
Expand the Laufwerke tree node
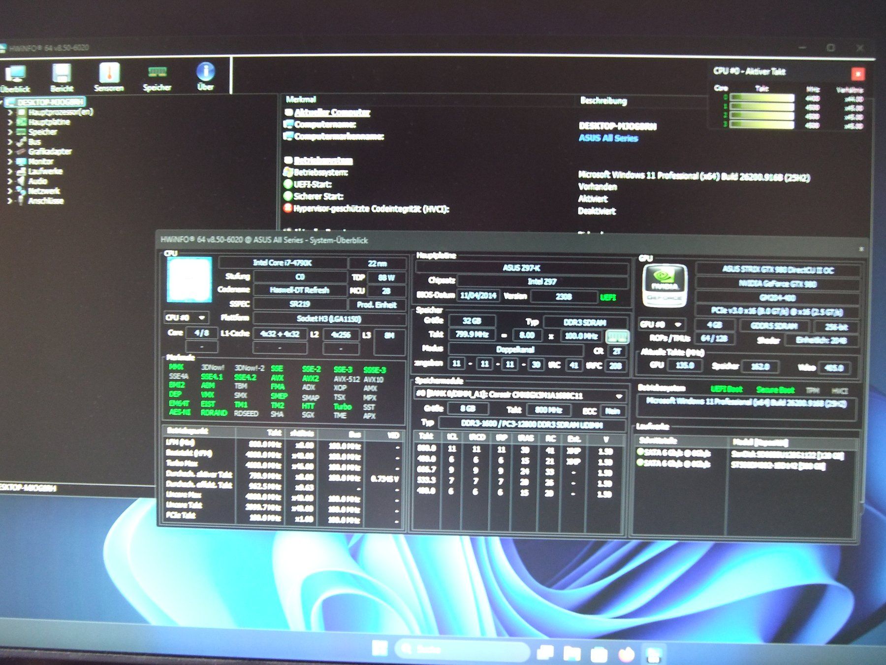(x=10, y=171)
